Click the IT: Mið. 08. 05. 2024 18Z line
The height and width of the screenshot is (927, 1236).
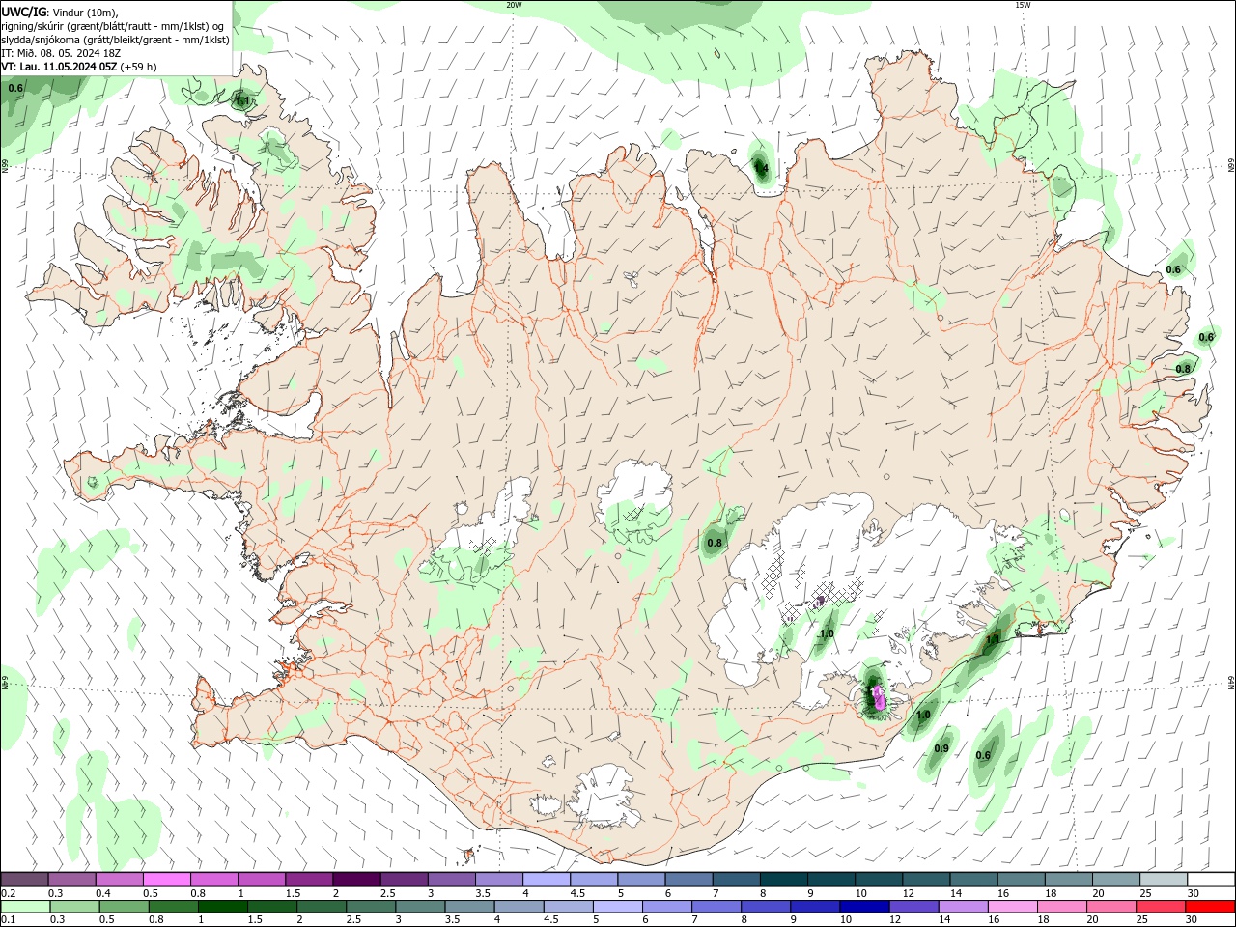pos(59,53)
